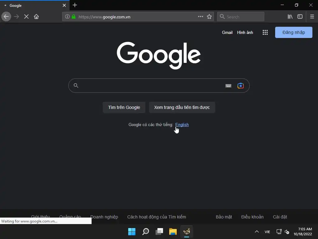Open Gmail link
Screen dimensions: 318x239
click(x=227, y=32)
